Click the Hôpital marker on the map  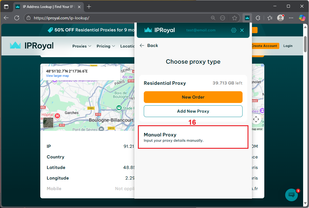coord(57,116)
